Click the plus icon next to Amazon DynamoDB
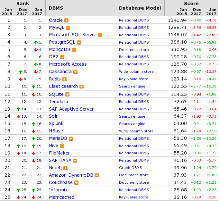Screen dimensions: 220x201 [x=96, y=175]
